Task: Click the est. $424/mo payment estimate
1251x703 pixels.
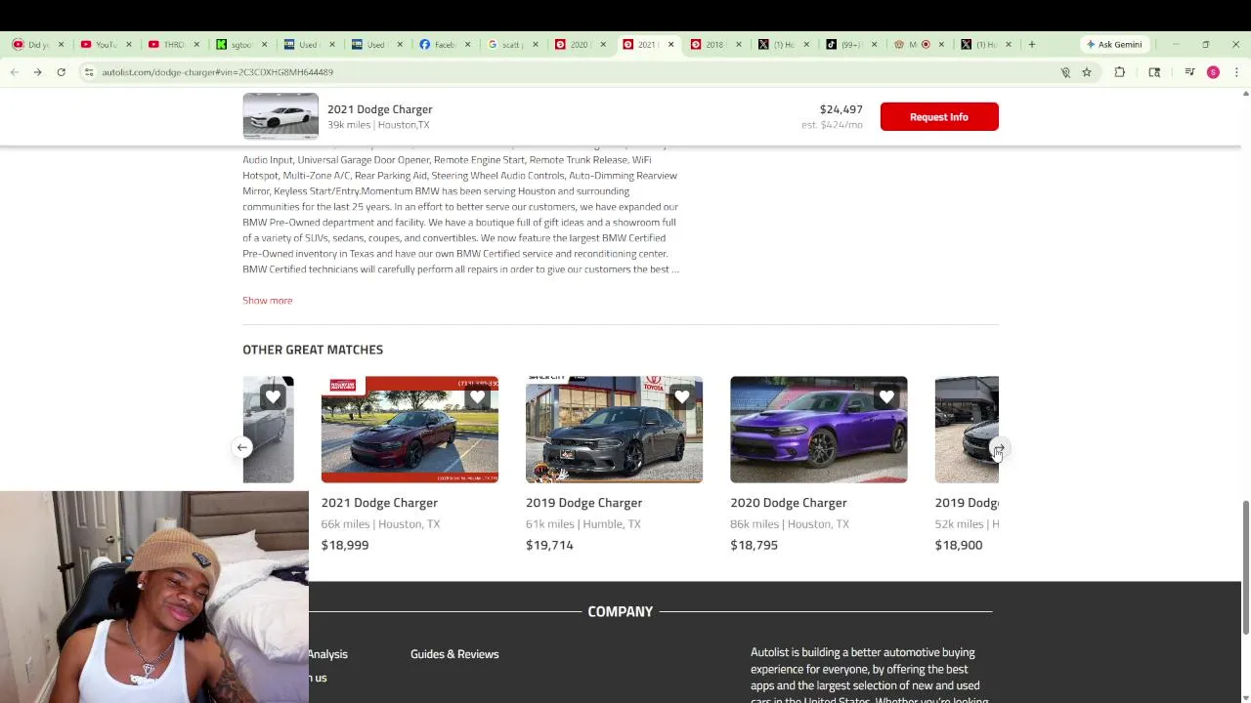Action: [x=832, y=125]
